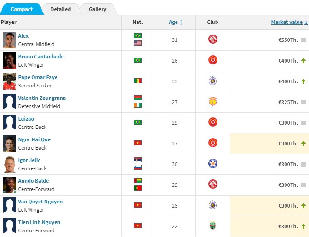Open Amido Baldé's player profile link

33,181
